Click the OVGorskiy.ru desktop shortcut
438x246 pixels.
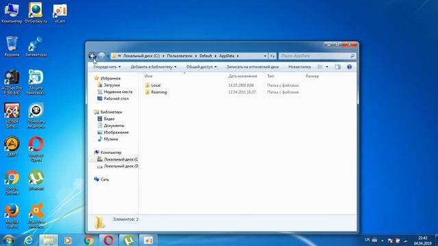(36, 12)
